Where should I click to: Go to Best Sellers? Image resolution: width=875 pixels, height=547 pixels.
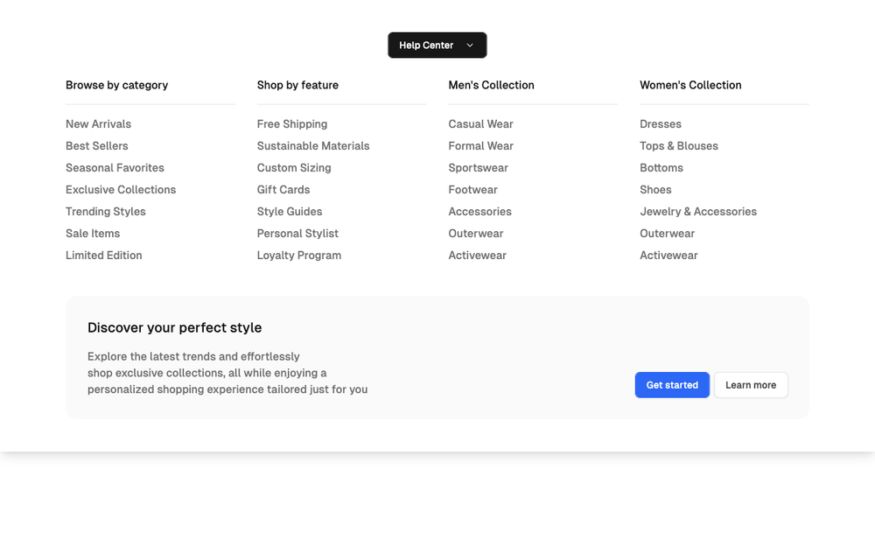[x=96, y=145]
